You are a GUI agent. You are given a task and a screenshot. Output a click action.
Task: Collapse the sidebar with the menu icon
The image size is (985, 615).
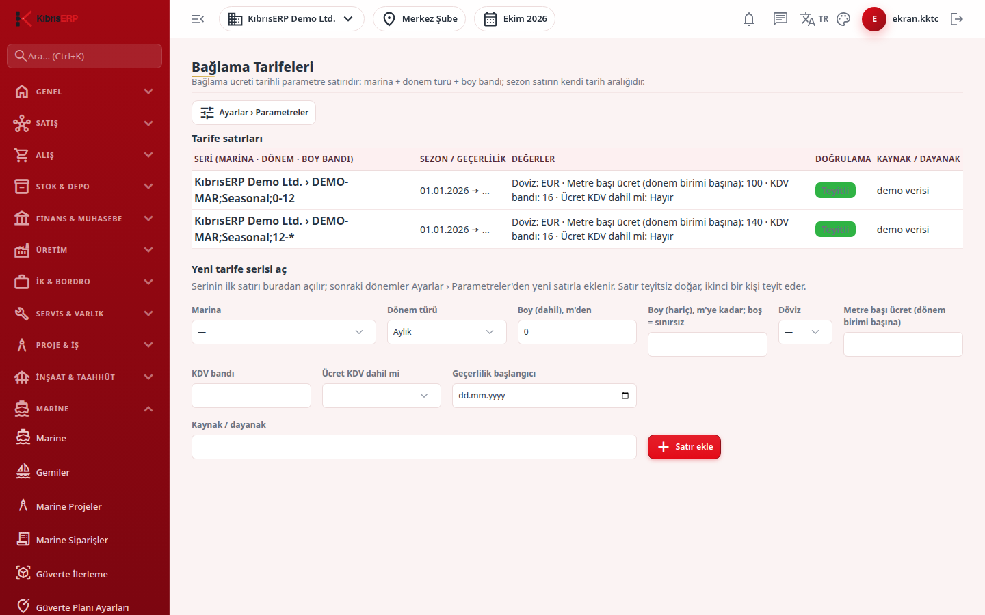click(x=198, y=19)
